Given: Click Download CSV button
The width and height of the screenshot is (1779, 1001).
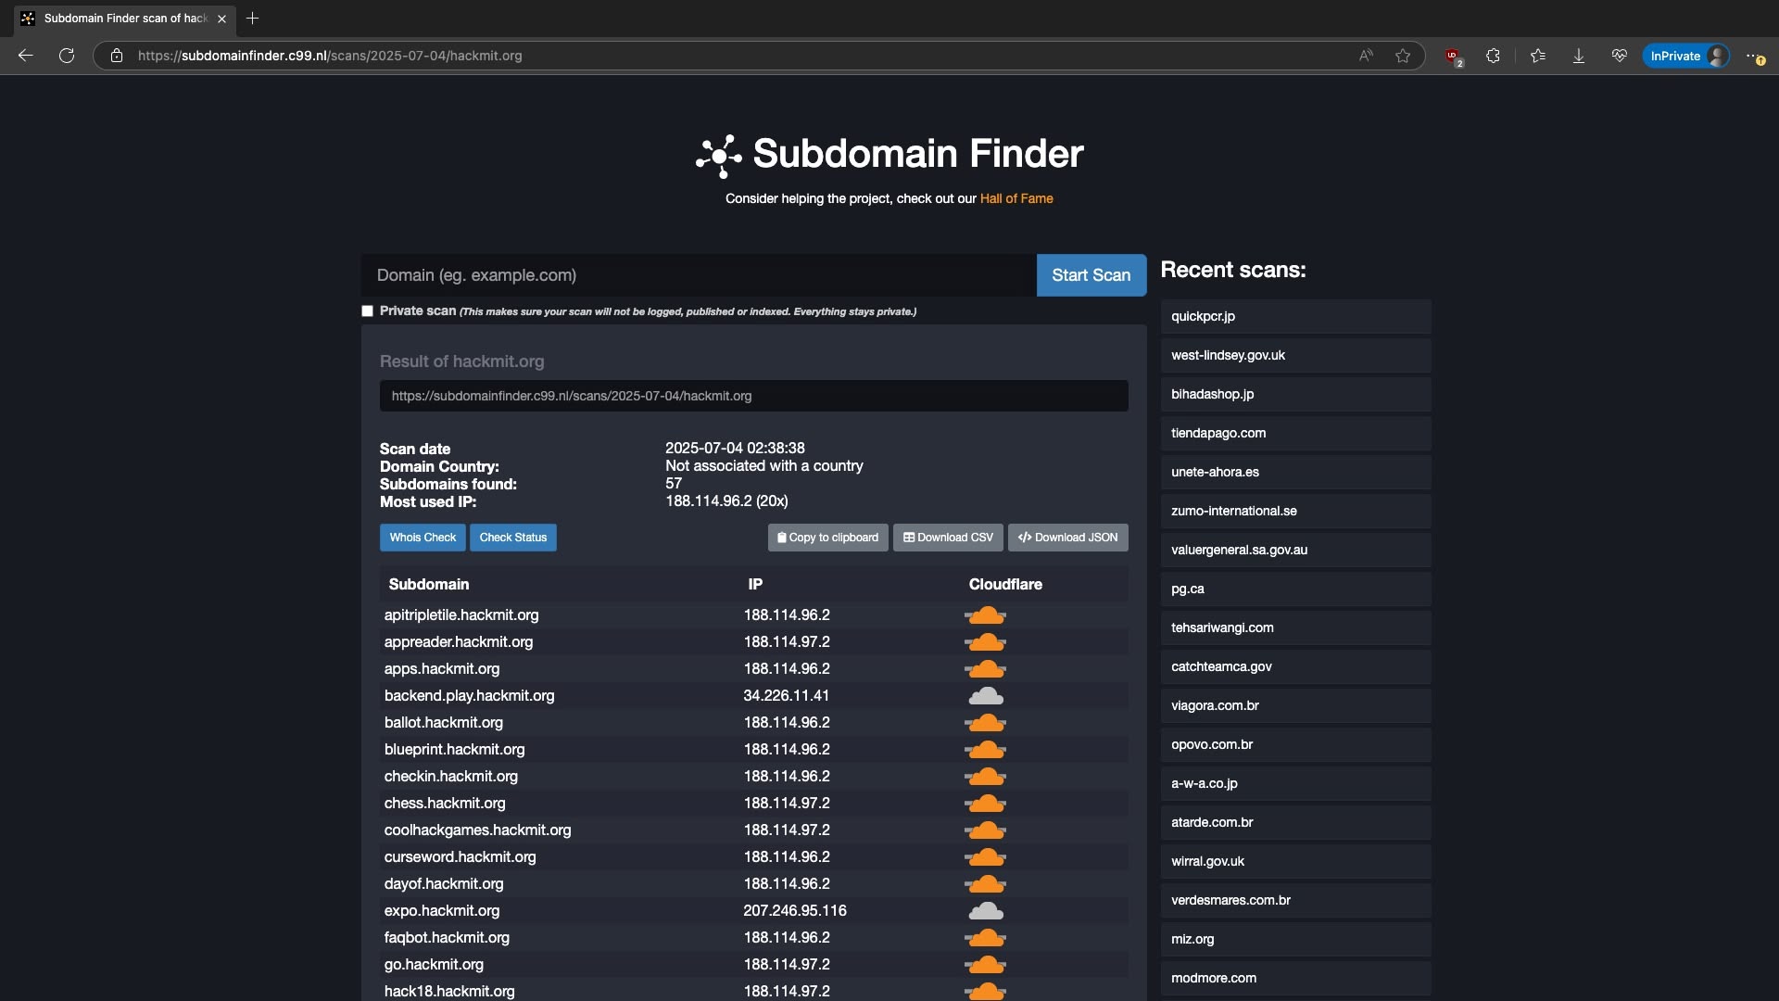Looking at the screenshot, I should 948,538.
